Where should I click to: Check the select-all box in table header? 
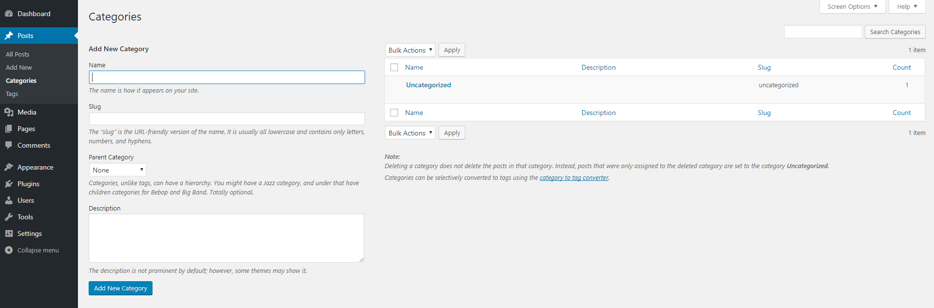coord(394,67)
